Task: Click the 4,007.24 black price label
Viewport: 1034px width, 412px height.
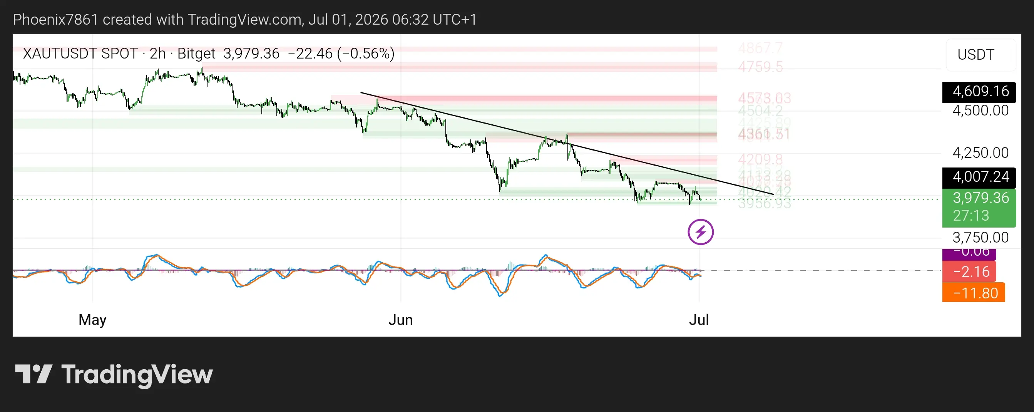Action: pos(979,177)
